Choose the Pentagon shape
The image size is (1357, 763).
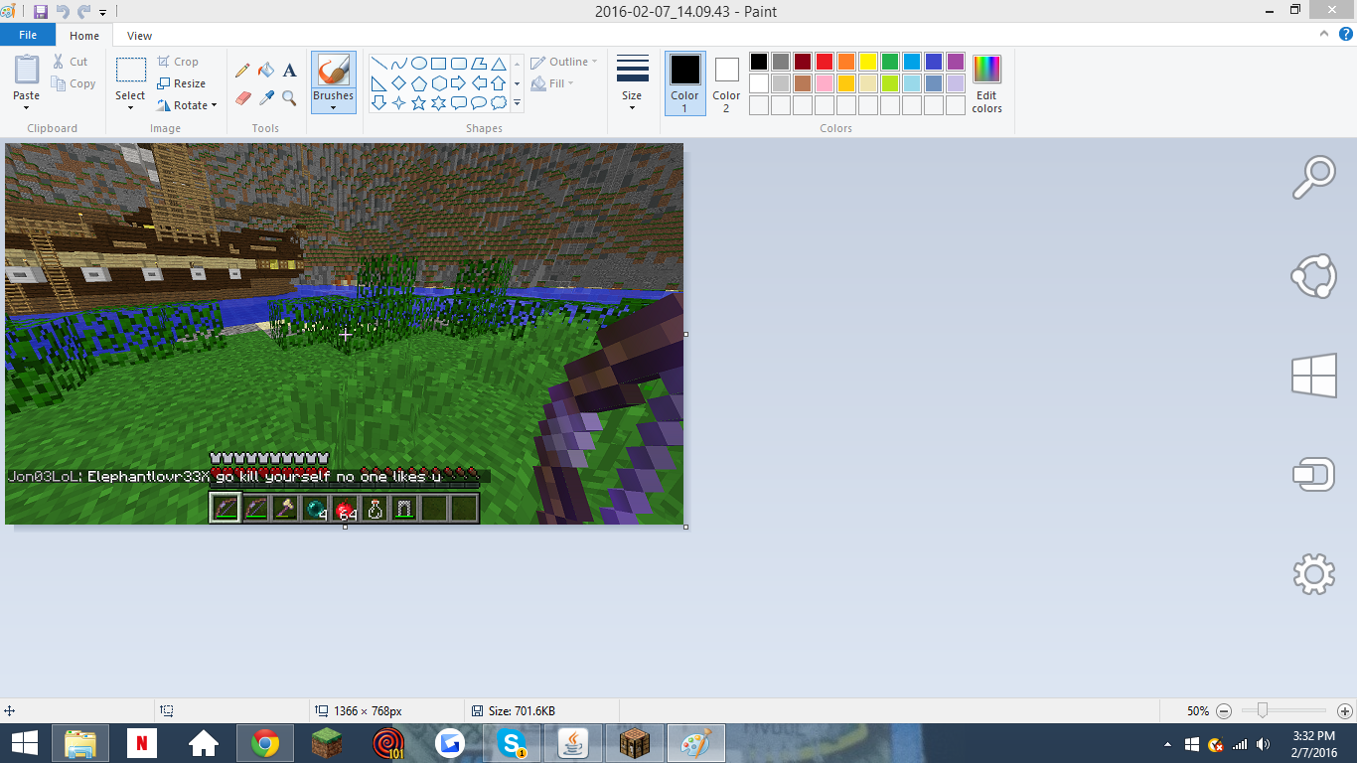point(418,83)
